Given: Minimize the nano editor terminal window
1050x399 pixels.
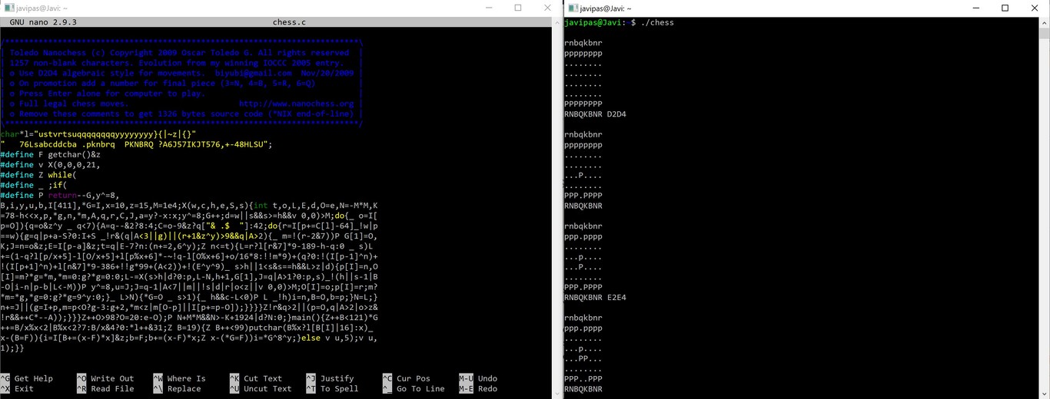Looking at the screenshot, I should [x=488, y=8].
